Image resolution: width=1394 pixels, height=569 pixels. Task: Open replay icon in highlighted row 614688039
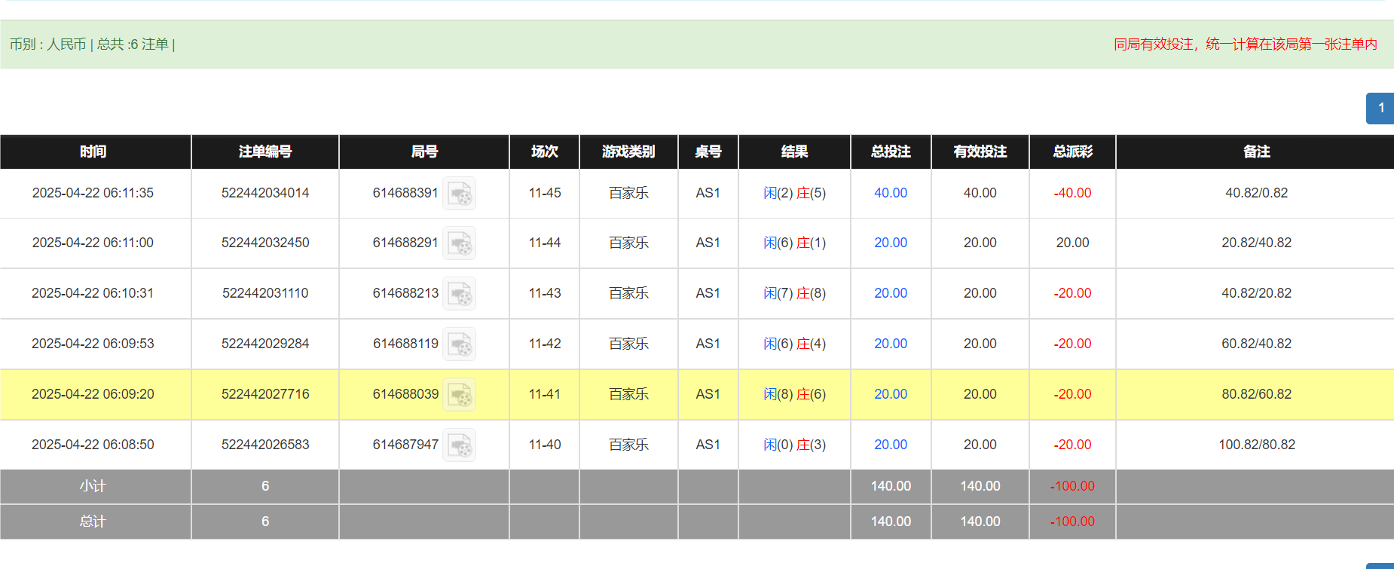point(459,395)
